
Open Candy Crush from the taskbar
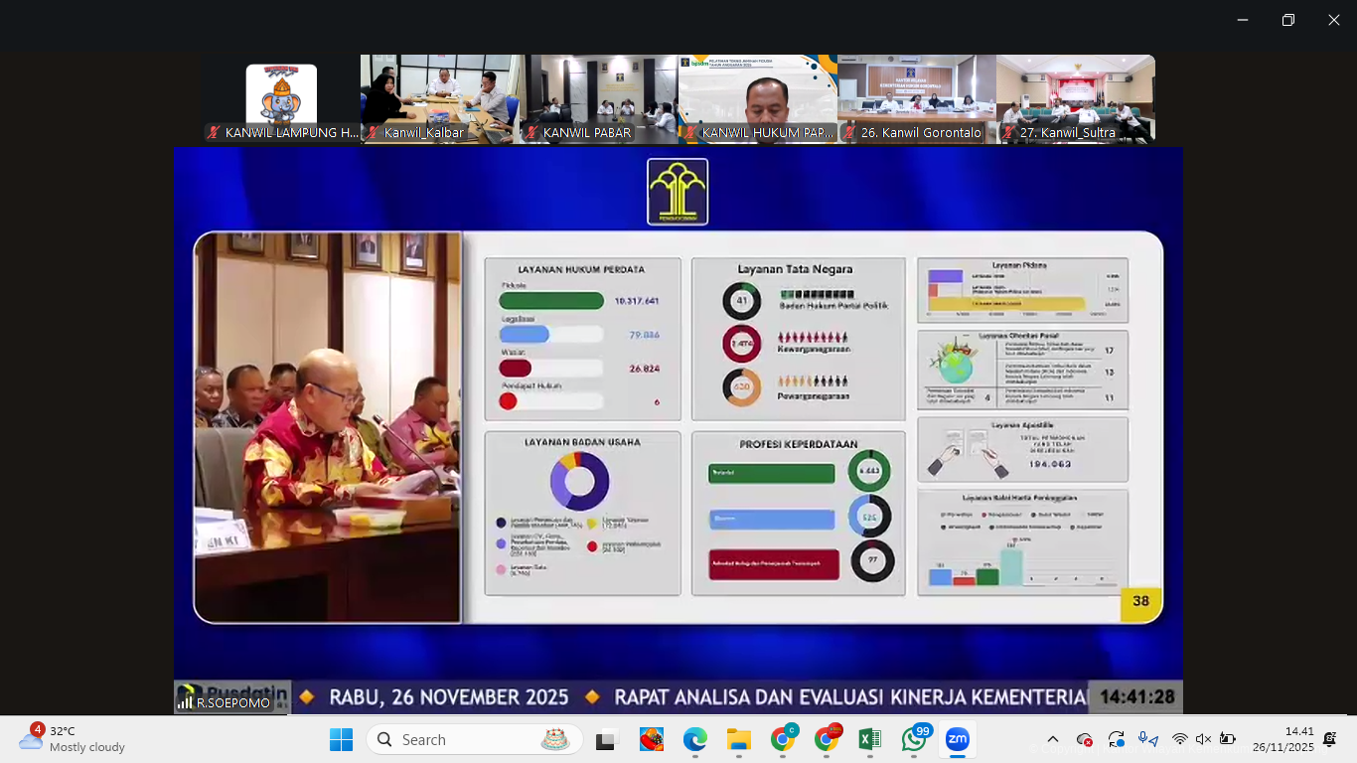click(x=651, y=740)
